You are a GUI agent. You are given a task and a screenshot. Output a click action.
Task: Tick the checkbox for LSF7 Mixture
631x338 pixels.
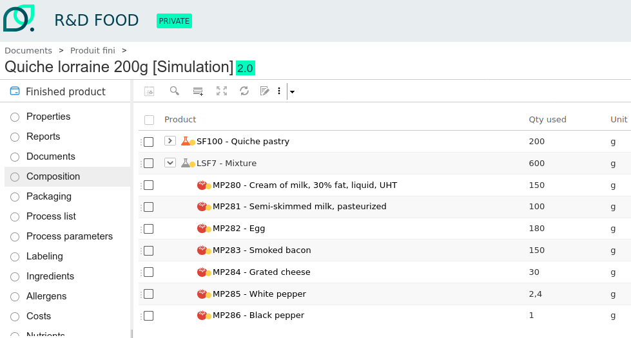point(148,163)
